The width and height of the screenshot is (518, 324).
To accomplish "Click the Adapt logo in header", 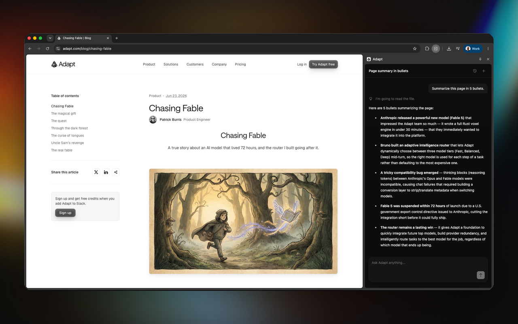I will click(63, 64).
